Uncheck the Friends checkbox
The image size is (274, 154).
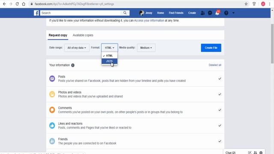(220, 141)
